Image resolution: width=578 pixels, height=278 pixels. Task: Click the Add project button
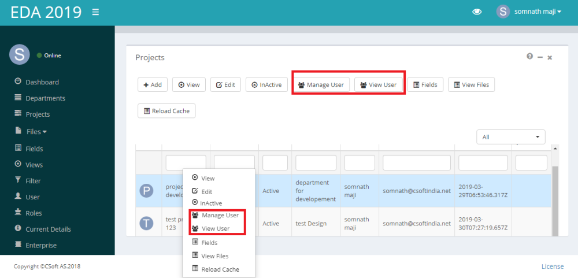tap(153, 84)
